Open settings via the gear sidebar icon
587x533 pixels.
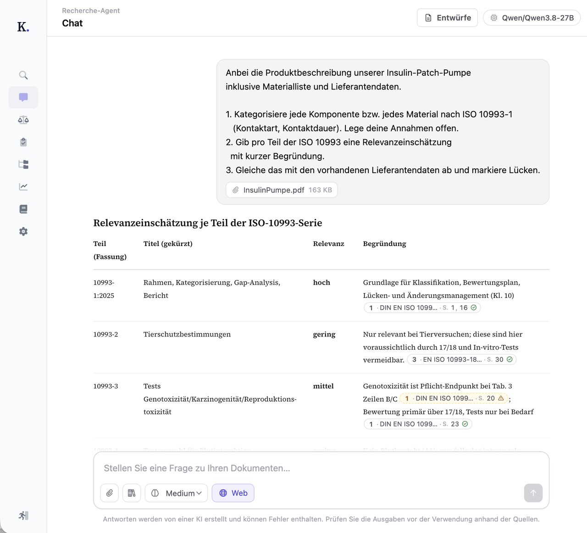pyautogui.click(x=23, y=231)
